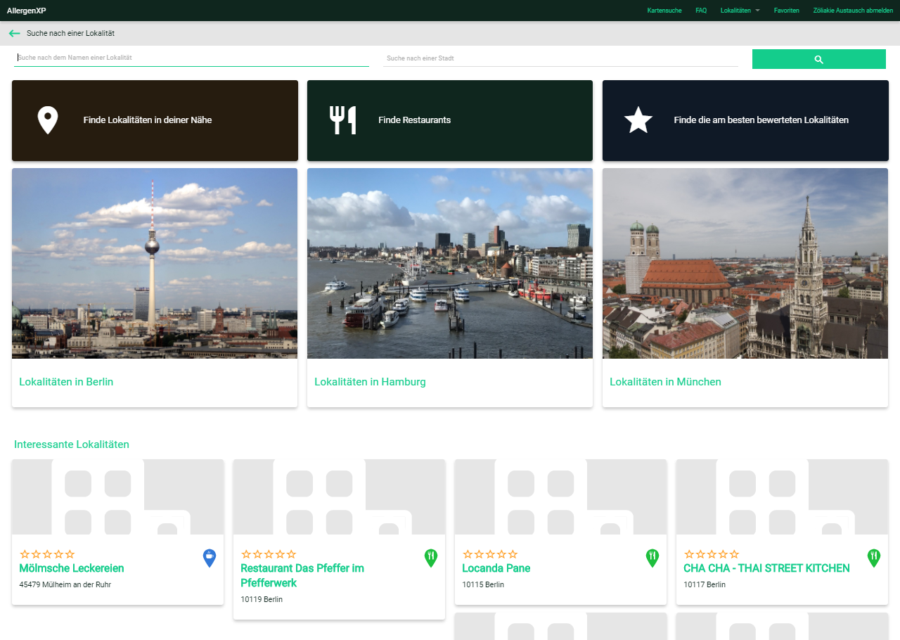This screenshot has height=640, width=900.
Task: Click green restaurant pin on Locanda Pane card
Action: 652,558
